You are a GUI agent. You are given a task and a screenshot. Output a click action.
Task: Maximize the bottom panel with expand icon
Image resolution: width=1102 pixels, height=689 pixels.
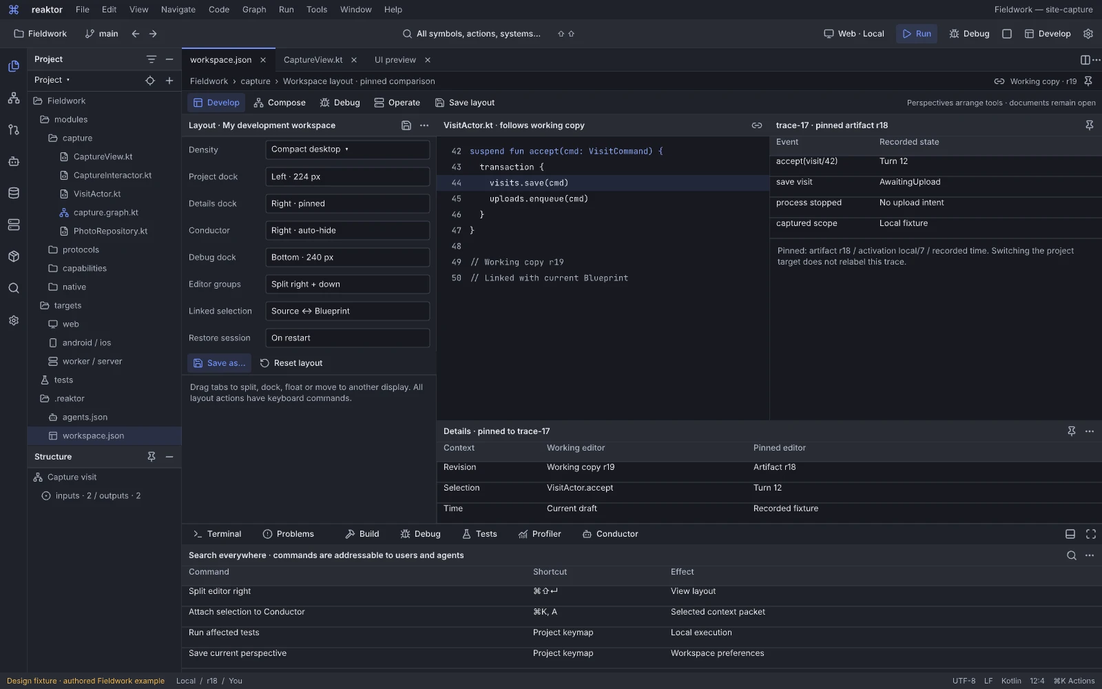(1091, 534)
